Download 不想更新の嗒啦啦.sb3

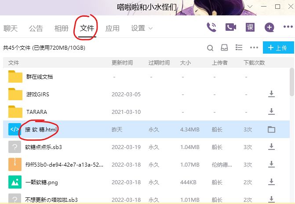click(x=271, y=199)
